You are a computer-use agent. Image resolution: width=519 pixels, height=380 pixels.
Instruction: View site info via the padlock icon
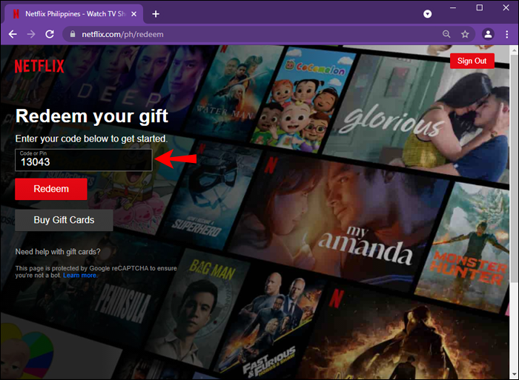73,34
